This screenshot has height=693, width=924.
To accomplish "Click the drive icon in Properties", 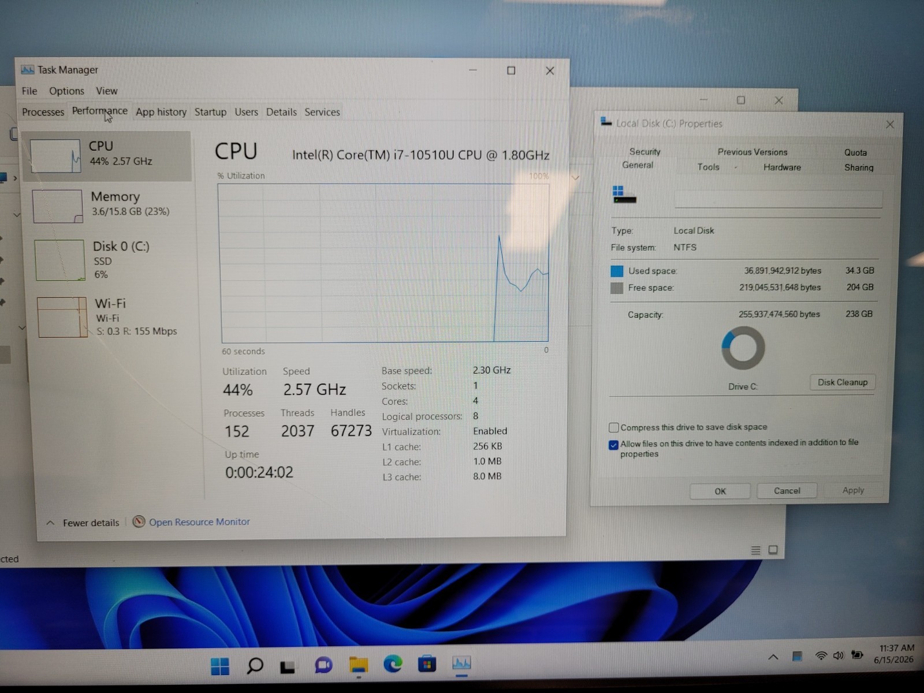I will (624, 195).
